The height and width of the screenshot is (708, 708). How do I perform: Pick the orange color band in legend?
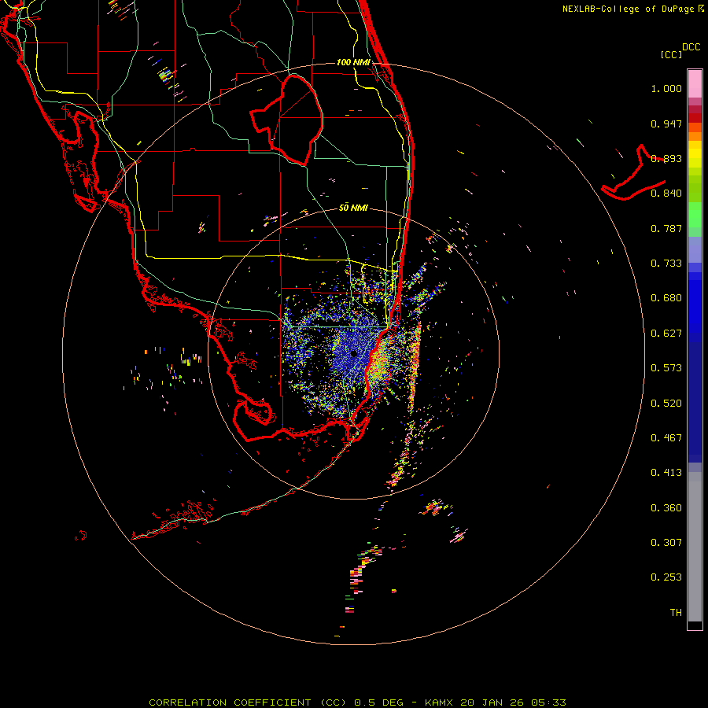[695, 136]
